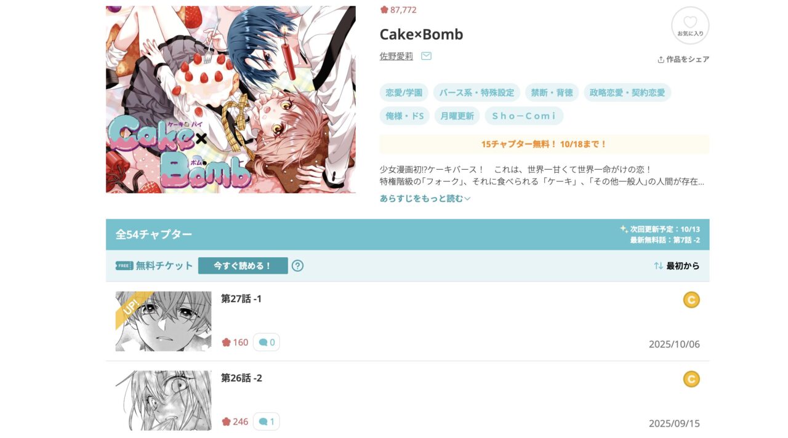Viewport: 788px width, 438px height.
Task: Expand synopsis with あらすじをもっと読む
Action: [x=425, y=198]
